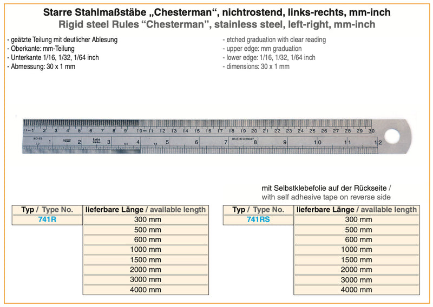433x307 pixels.
Task: Click the blue 741R type number
Action: pos(47,219)
